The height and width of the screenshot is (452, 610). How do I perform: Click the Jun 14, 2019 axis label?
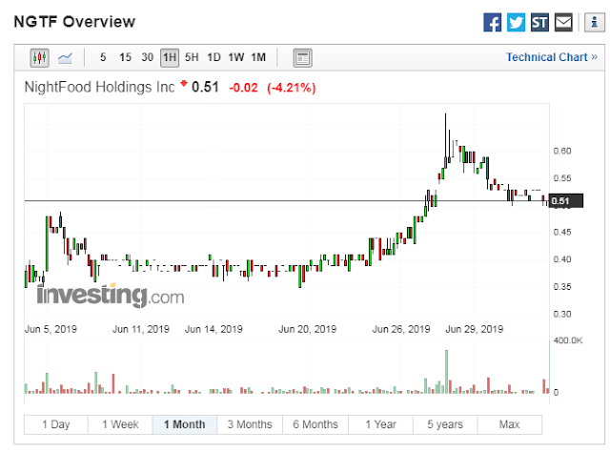coord(213,329)
